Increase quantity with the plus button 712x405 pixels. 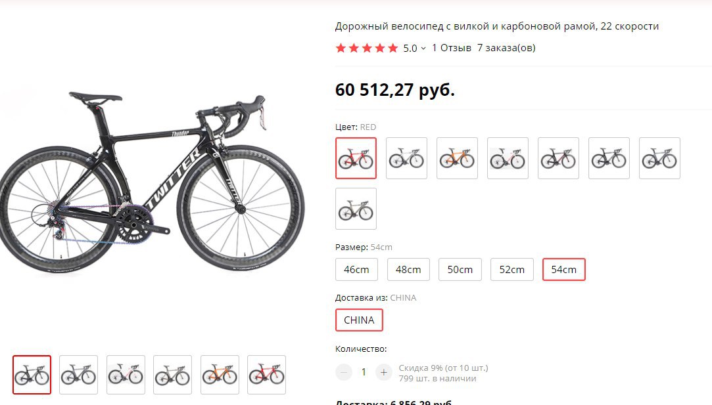[383, 372]
